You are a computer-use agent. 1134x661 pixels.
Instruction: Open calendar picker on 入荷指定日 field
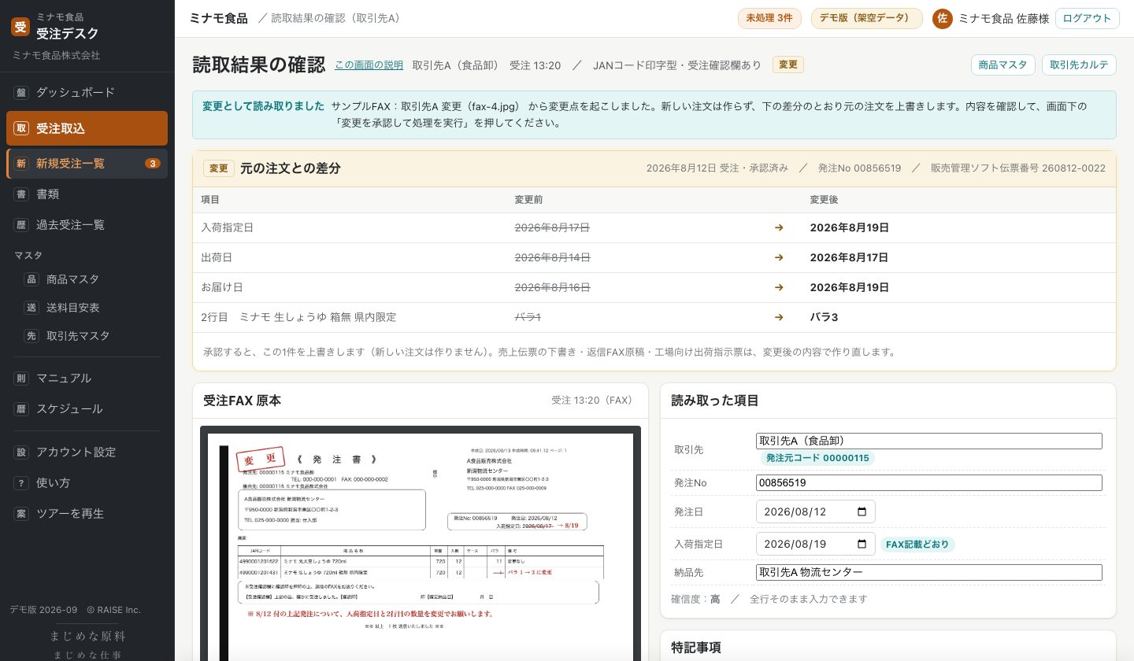[862, 544]
